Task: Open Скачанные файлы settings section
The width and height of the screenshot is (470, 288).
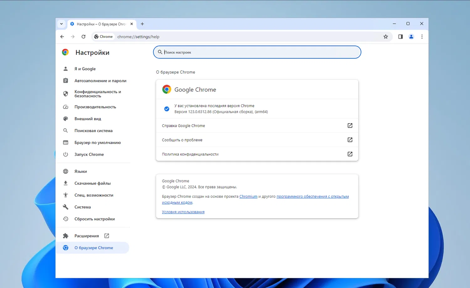Action: tap(92, 183)
